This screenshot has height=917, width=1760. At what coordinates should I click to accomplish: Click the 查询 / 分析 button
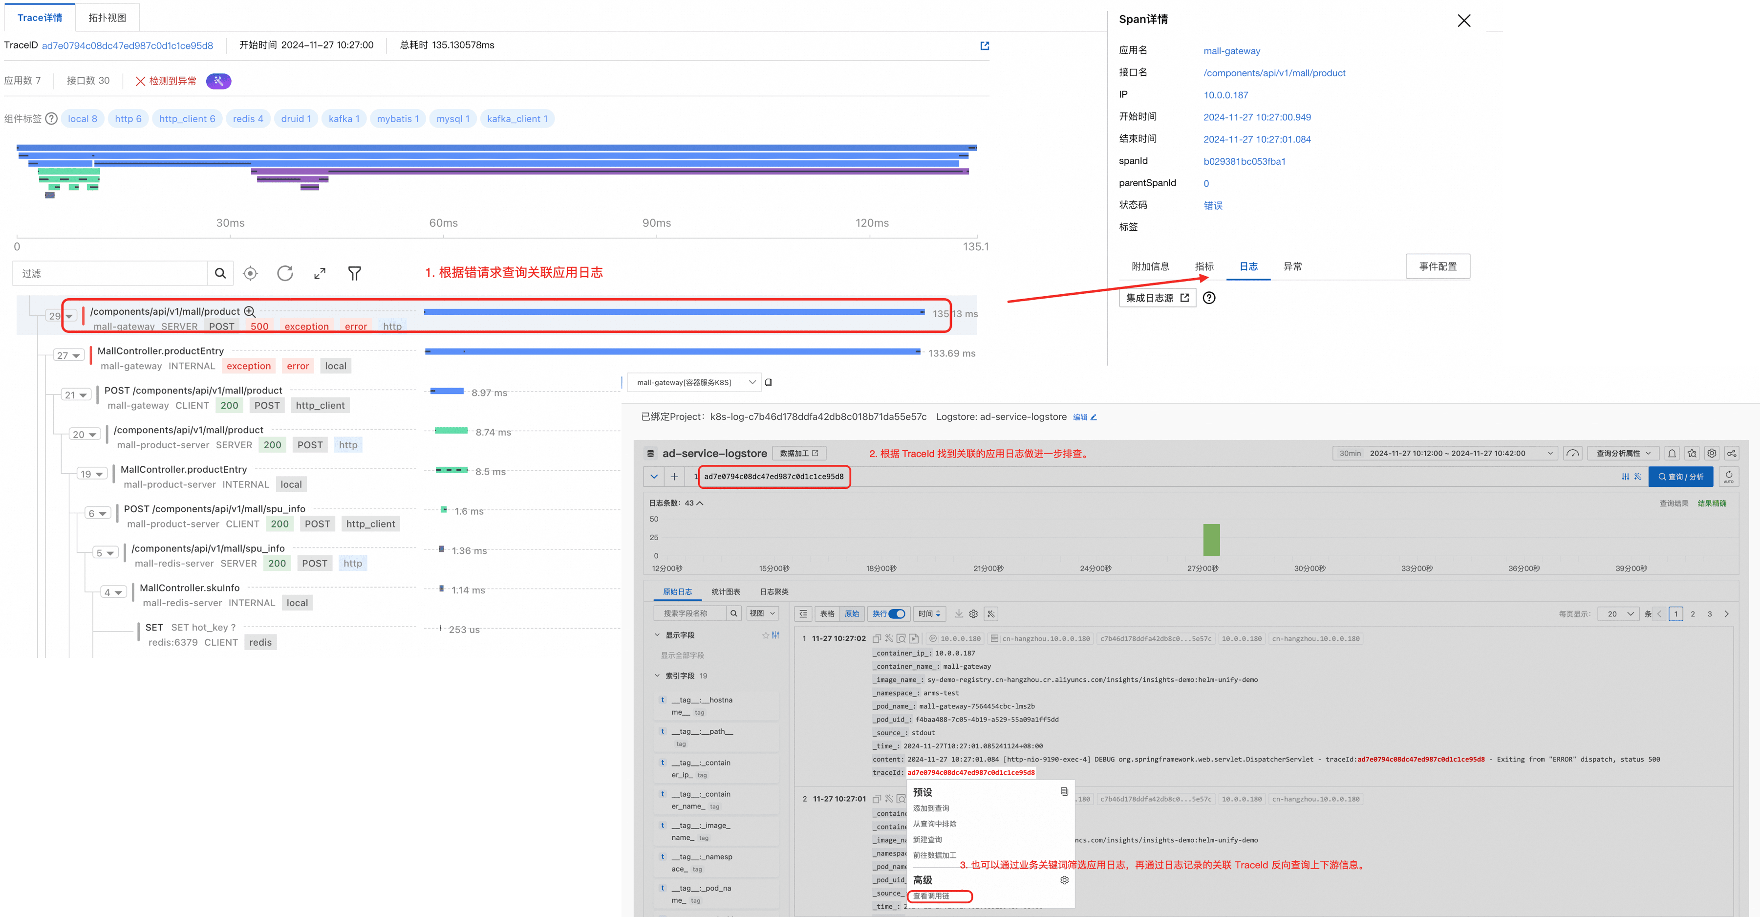click(x=1681, y=477)
